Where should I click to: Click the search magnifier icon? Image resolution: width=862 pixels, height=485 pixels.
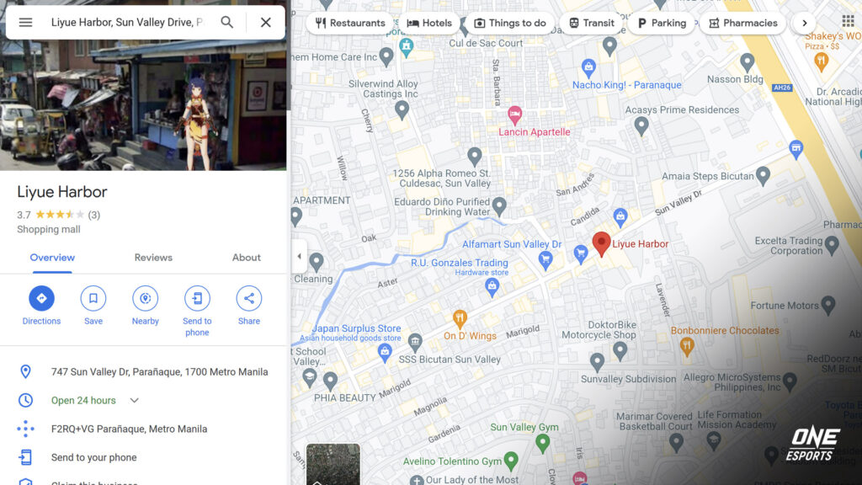[227, 23]
